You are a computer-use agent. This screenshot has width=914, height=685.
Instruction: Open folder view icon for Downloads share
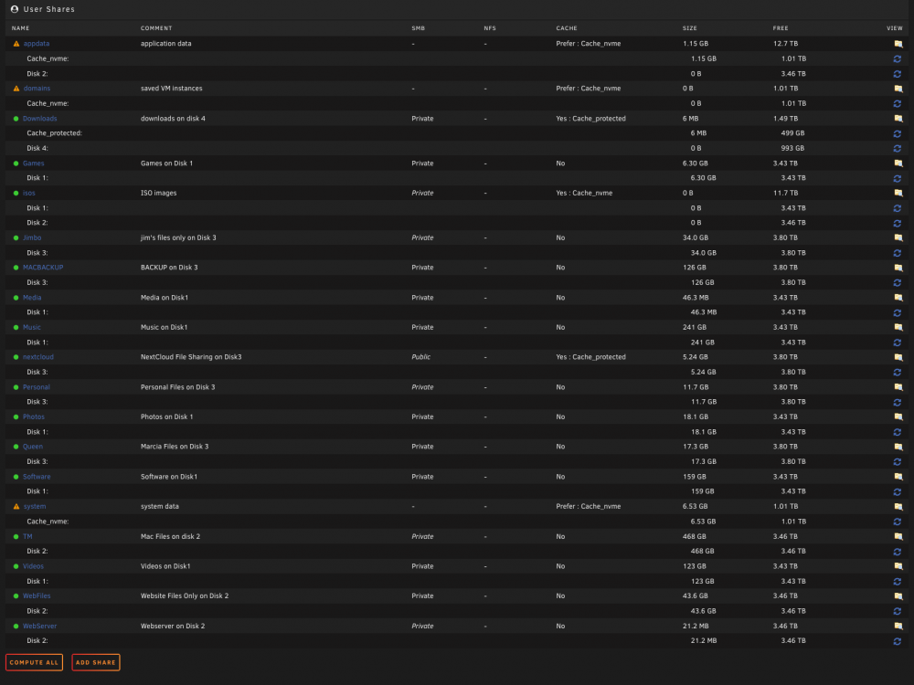[898, 118]
